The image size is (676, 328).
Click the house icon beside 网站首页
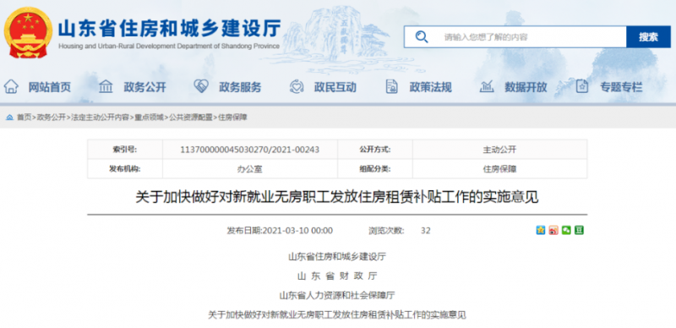11,87
